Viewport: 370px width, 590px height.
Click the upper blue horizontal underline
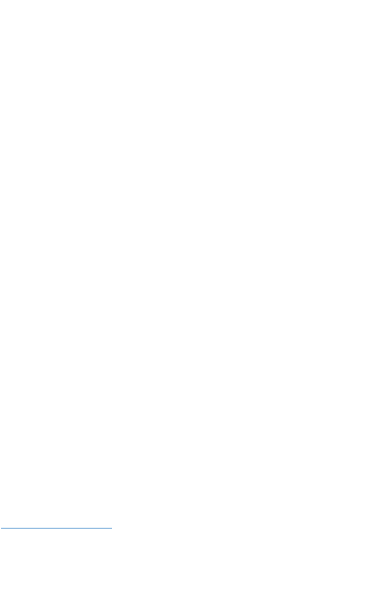[56, 275]
